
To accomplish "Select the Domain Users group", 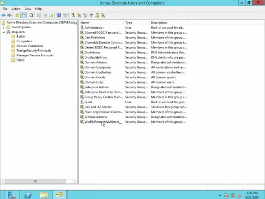I will click(94, 82).
